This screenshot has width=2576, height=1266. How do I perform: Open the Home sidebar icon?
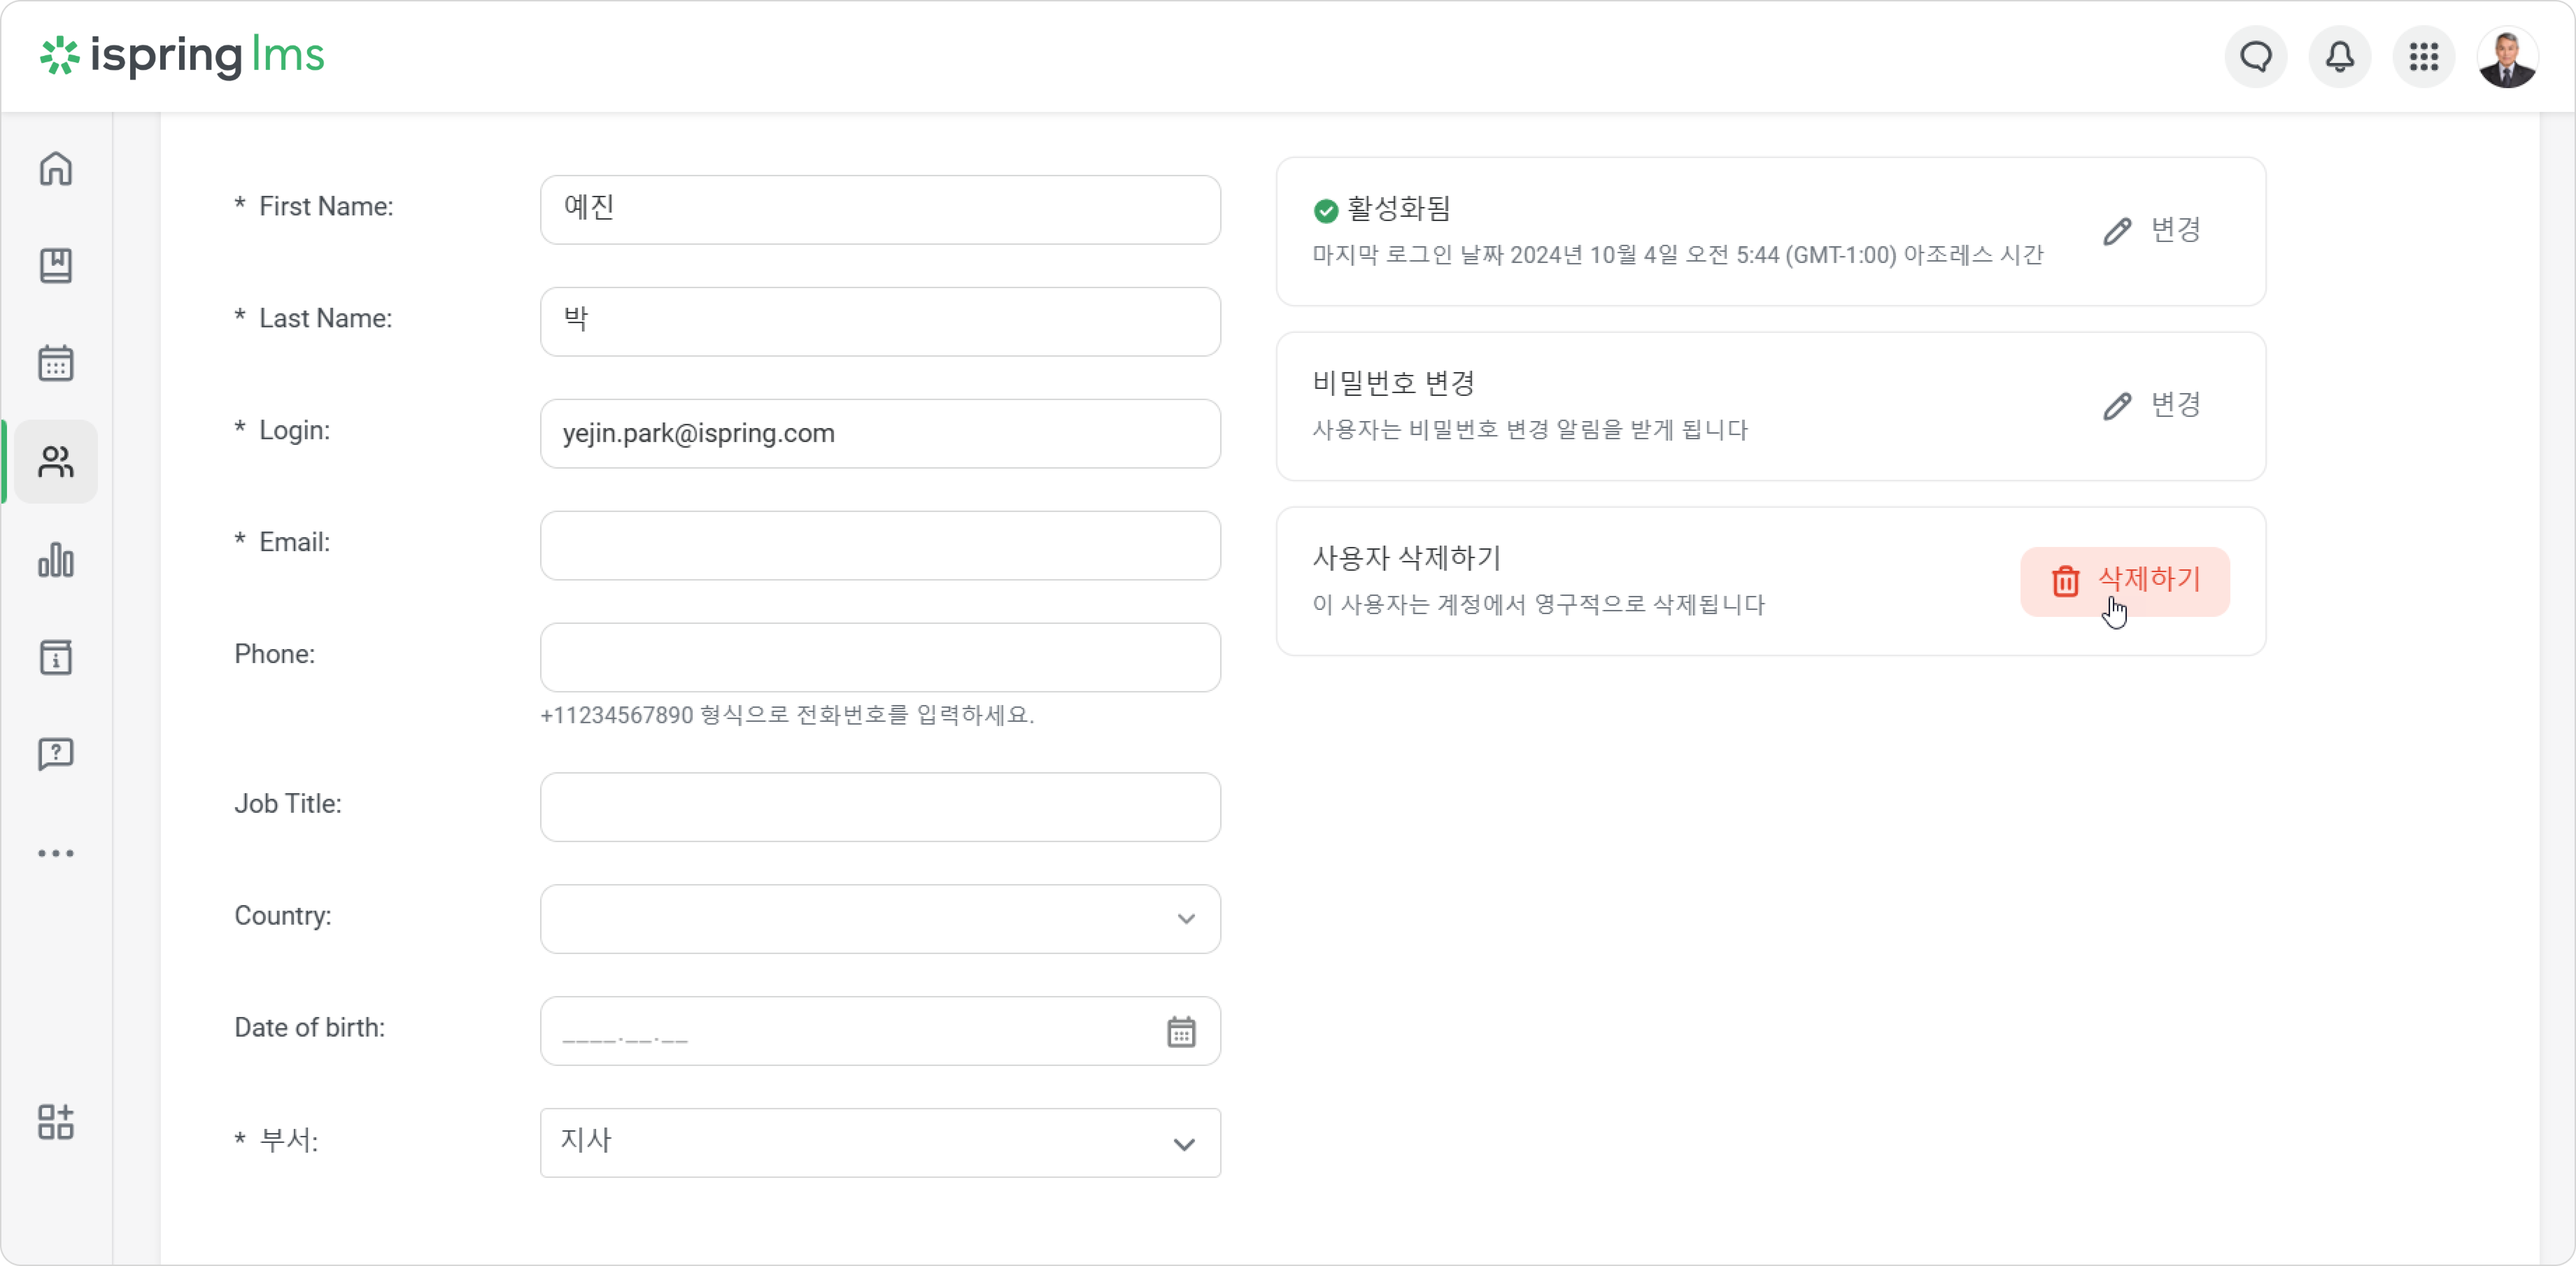click(56, 168)
